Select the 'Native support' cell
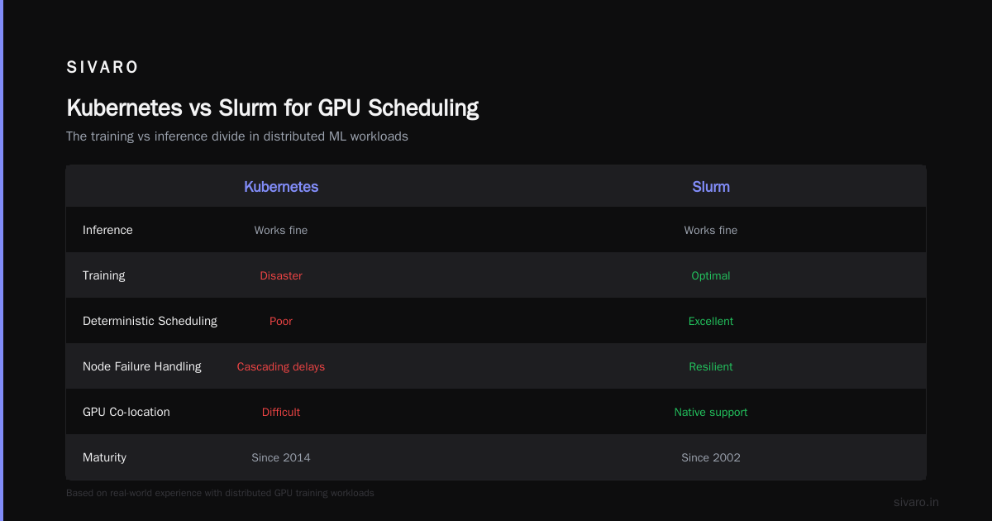This screenshot has height=521, width=992. tap(711, 412)
